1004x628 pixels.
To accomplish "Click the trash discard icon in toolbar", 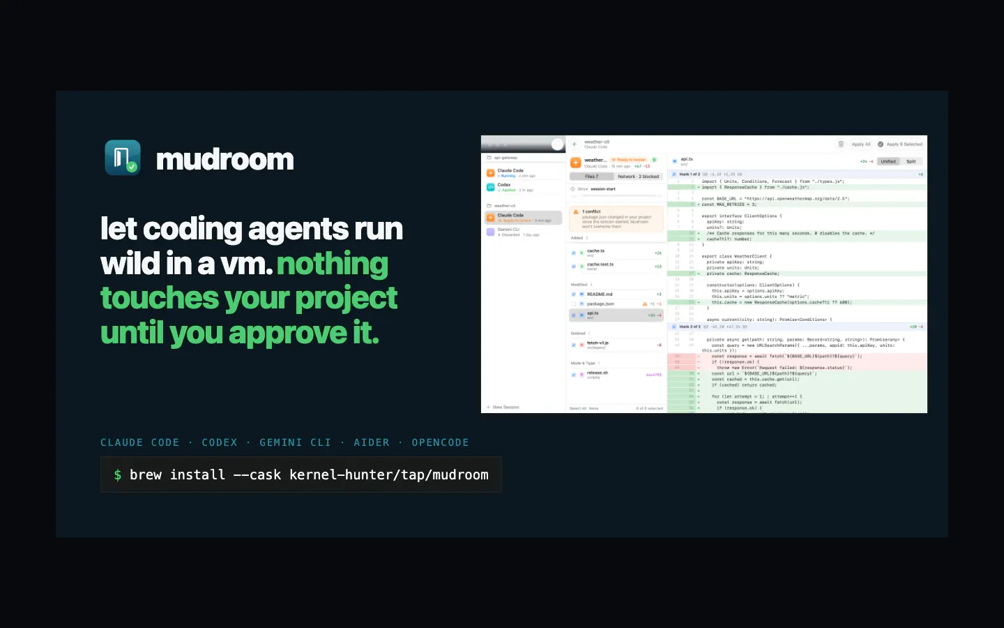I will pyautogui.click(x=841, y=144).
